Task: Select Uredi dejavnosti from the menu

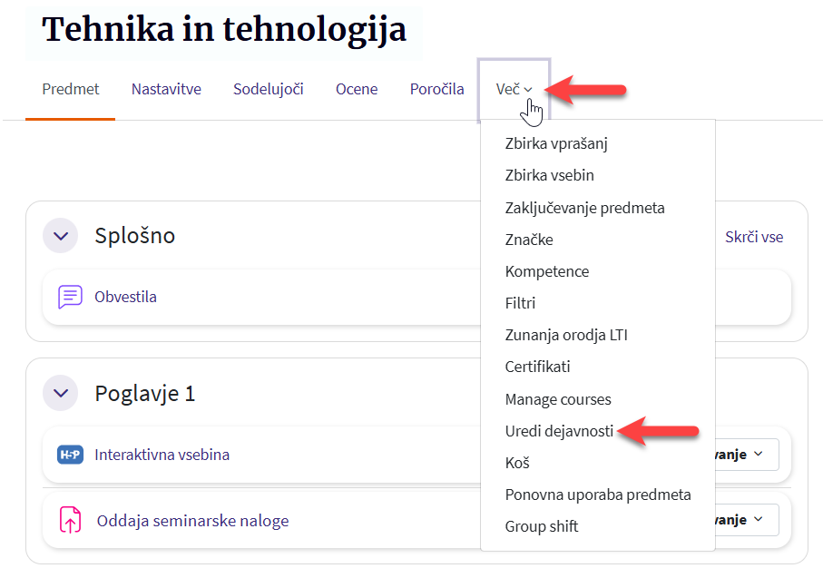Action: tap(559, 431)
